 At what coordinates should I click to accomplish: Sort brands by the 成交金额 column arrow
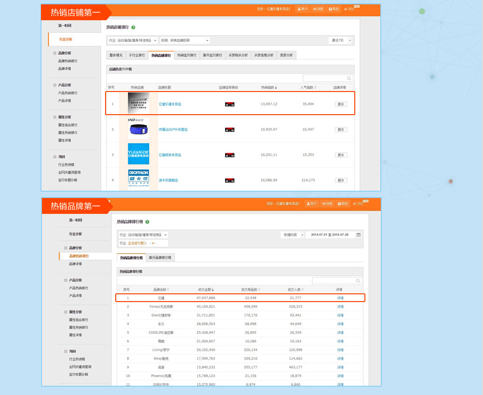213,290
